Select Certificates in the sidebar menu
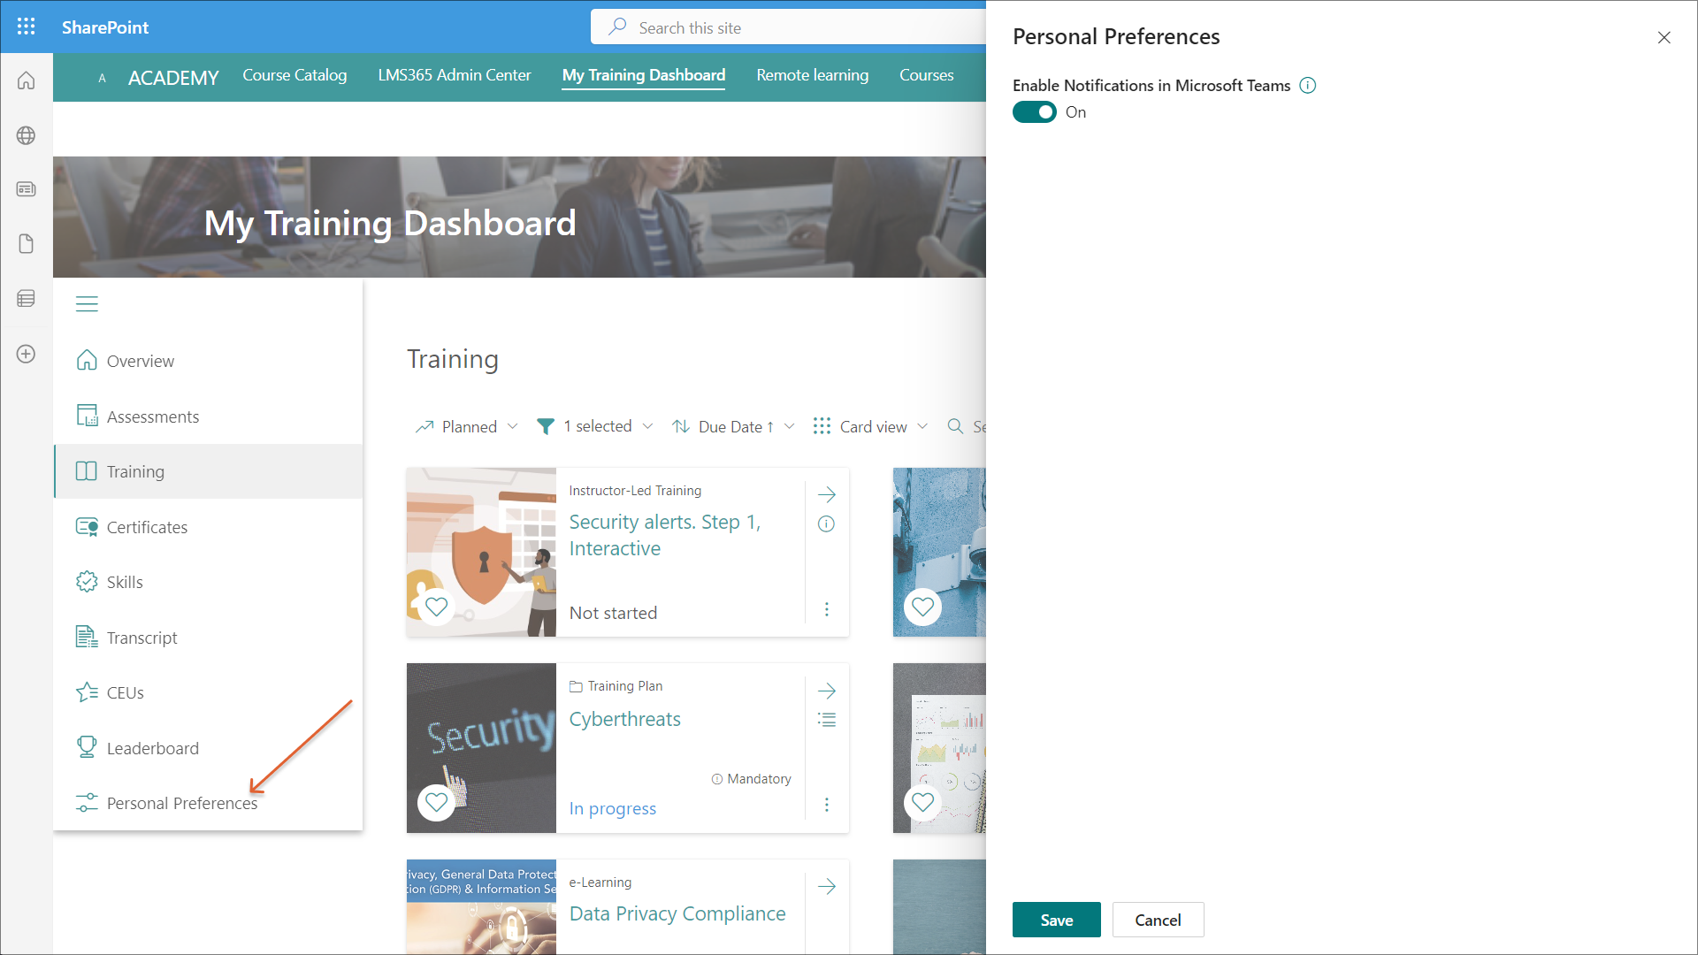Screen dimensions: 1698x955 tap(147, 528)
